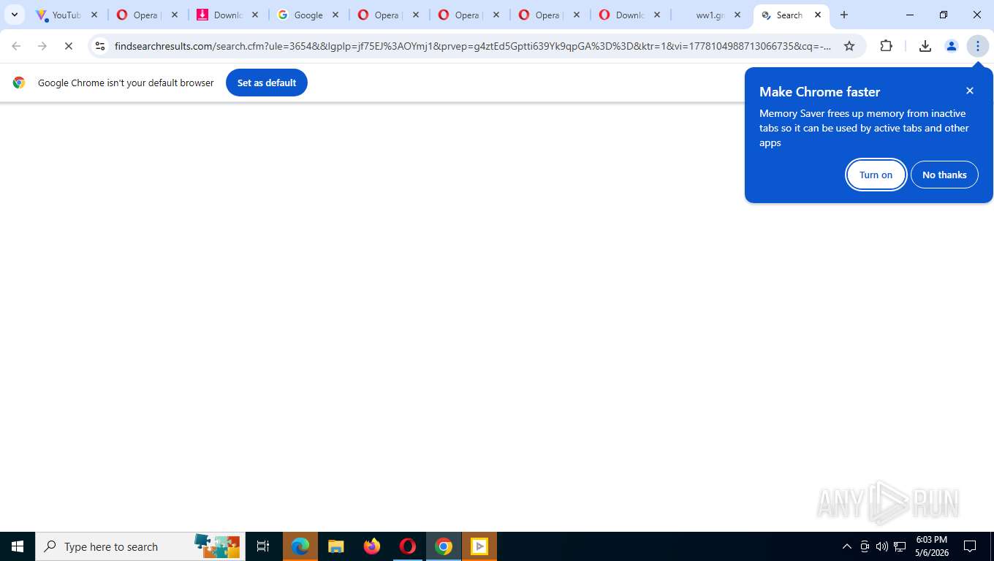The image size is (994, 561).
Task: Open the yellow play-icon app on taskbar
Action: click(479, 546)
